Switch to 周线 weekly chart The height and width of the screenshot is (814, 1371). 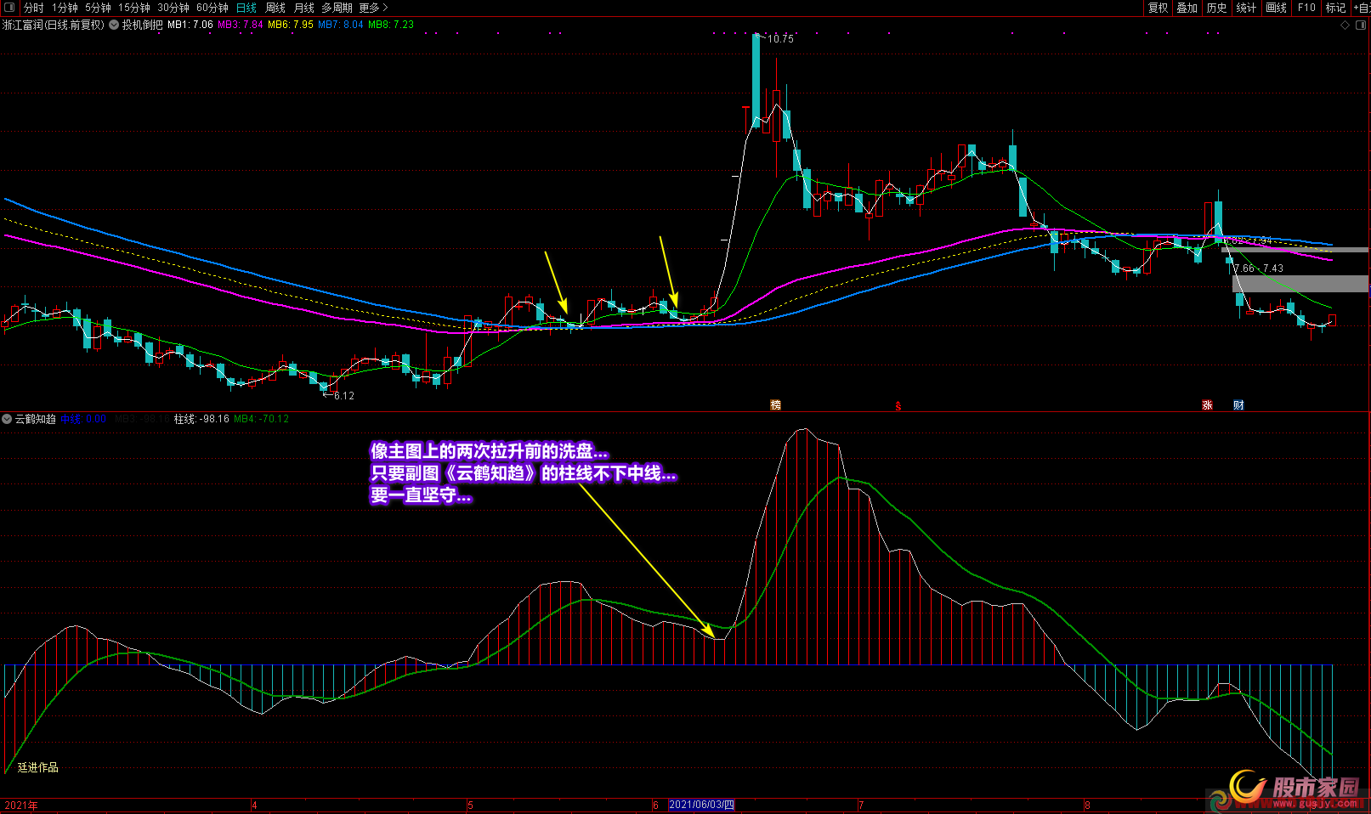[x=275, y=8]
